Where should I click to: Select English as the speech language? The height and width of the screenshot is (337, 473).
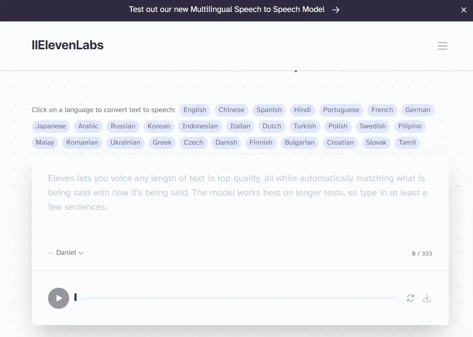click(x=195, y=110)
